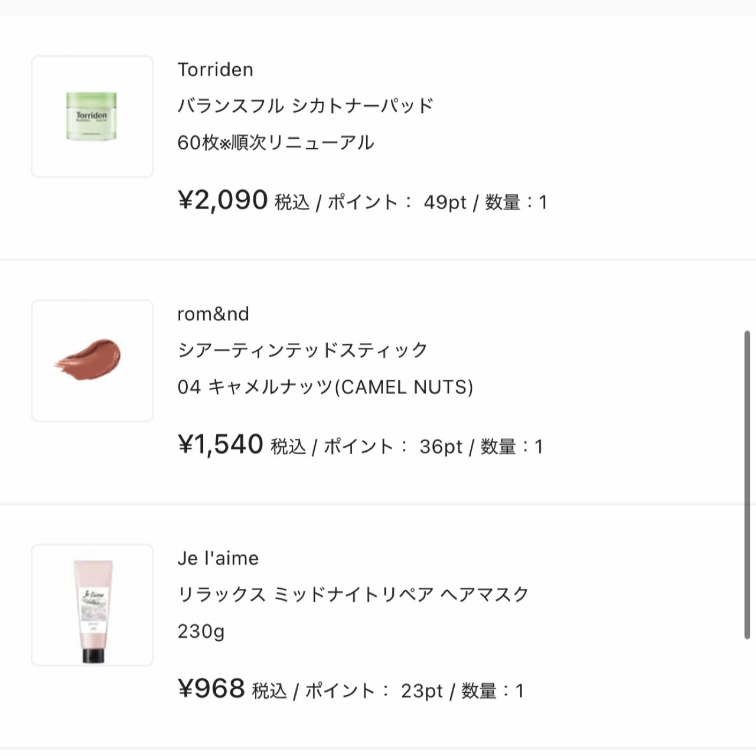Click the Je l'aime brand name
Screen dimensions: 756x756
point(218,559)
